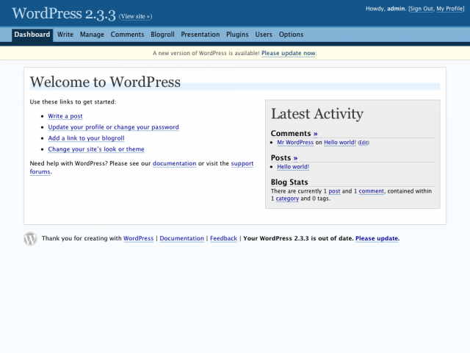
Task: Go to the Comments menu item
Action: pos(127,35)
